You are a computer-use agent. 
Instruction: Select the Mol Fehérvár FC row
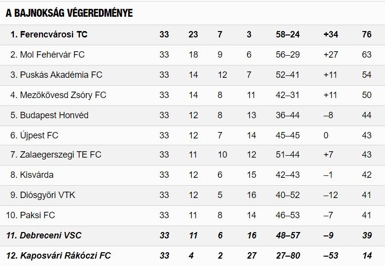(192, 55)
